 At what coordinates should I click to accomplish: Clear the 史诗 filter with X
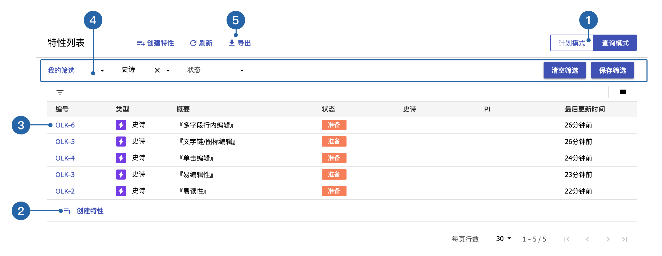(157, 70)
